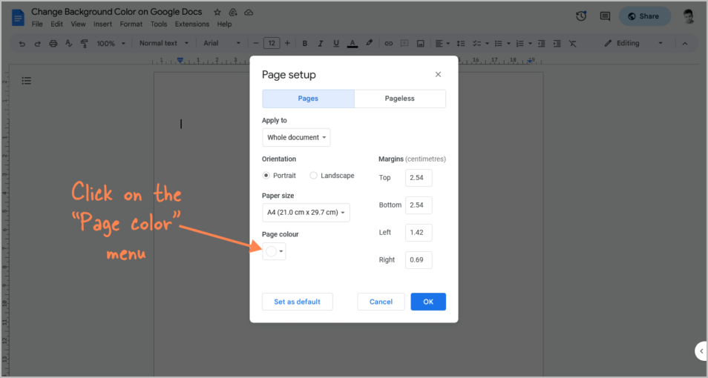Open the Page colour swatch menu
This screenshot has width=708, height=378.
[274, 251]
